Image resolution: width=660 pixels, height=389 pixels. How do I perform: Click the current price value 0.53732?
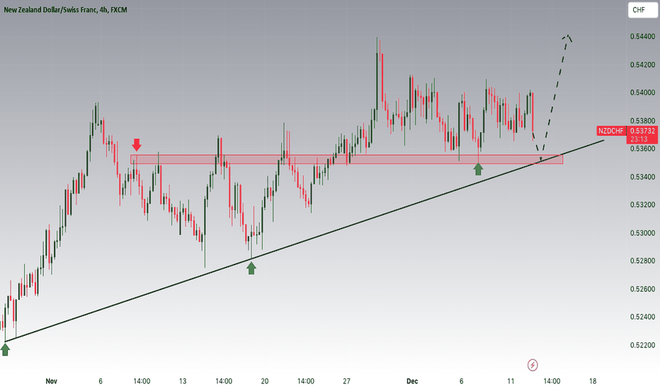pos(643,131)
